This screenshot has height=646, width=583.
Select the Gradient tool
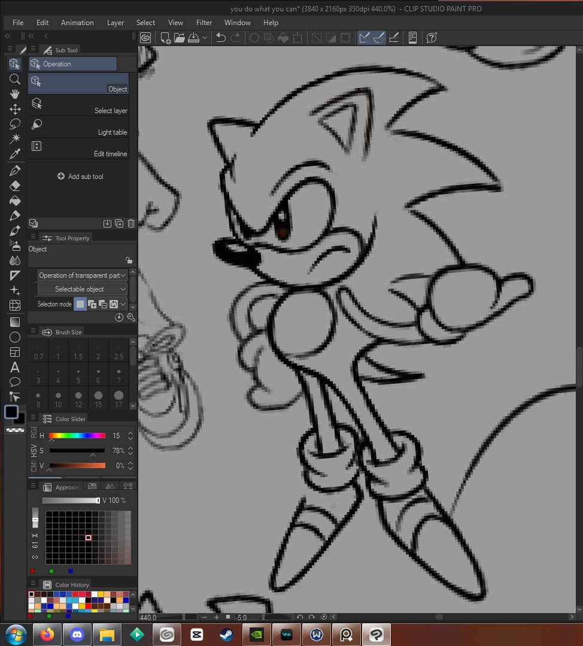pyautogui.click(x=15, y=322)
